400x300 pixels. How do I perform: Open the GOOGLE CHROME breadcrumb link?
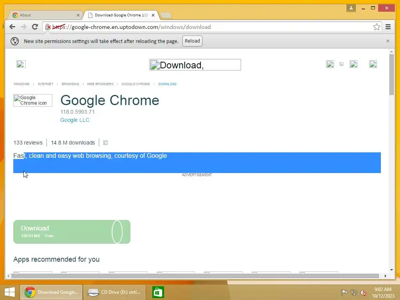coord(136,84)
